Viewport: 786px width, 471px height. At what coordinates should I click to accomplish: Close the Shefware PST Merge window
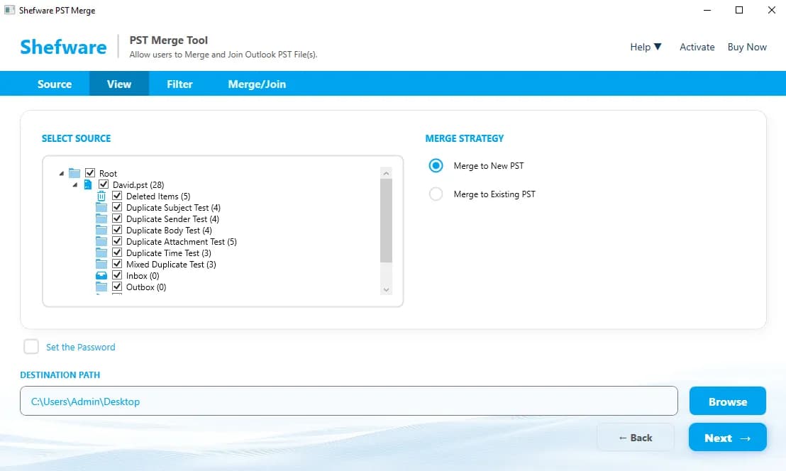click(772, 10)
